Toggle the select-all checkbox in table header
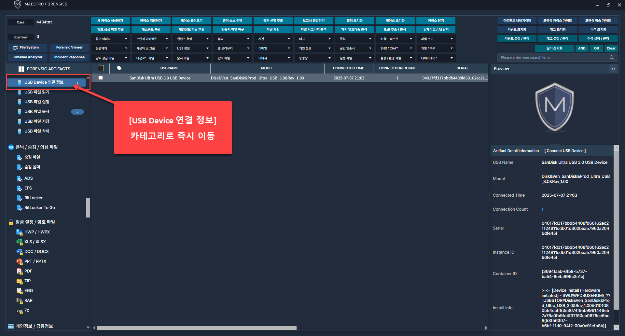The image size is (625, 336). pyautogui.click(x=101, y=68)
